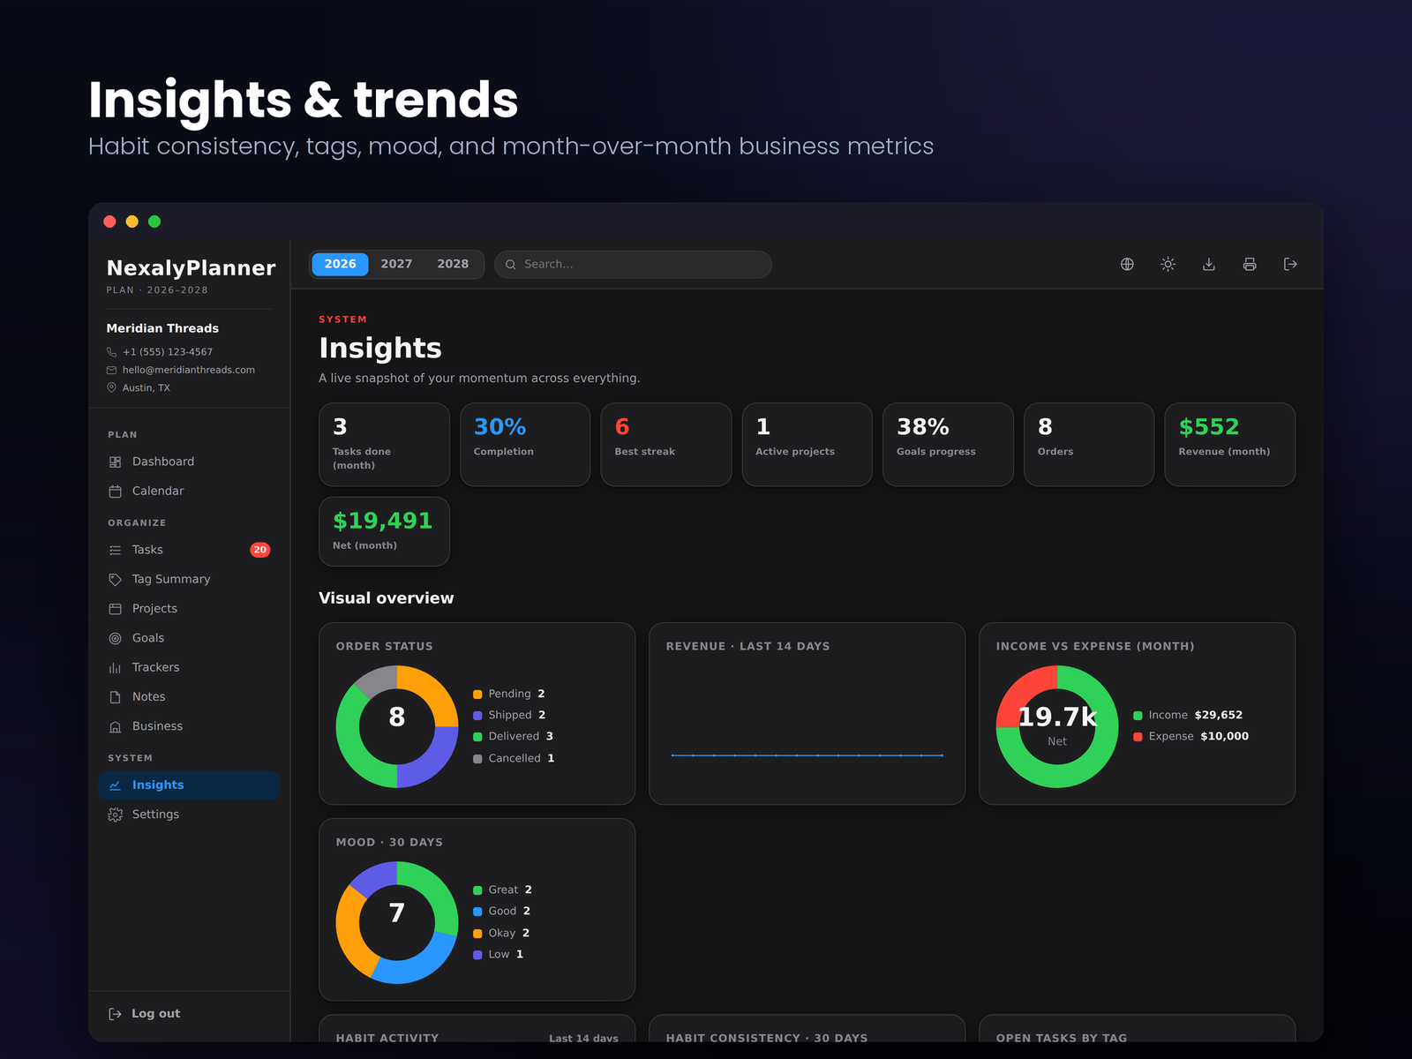The image size is (1412, 1059).
Task: Click the 30% Completion card
Action: click(x=525, y=444)
